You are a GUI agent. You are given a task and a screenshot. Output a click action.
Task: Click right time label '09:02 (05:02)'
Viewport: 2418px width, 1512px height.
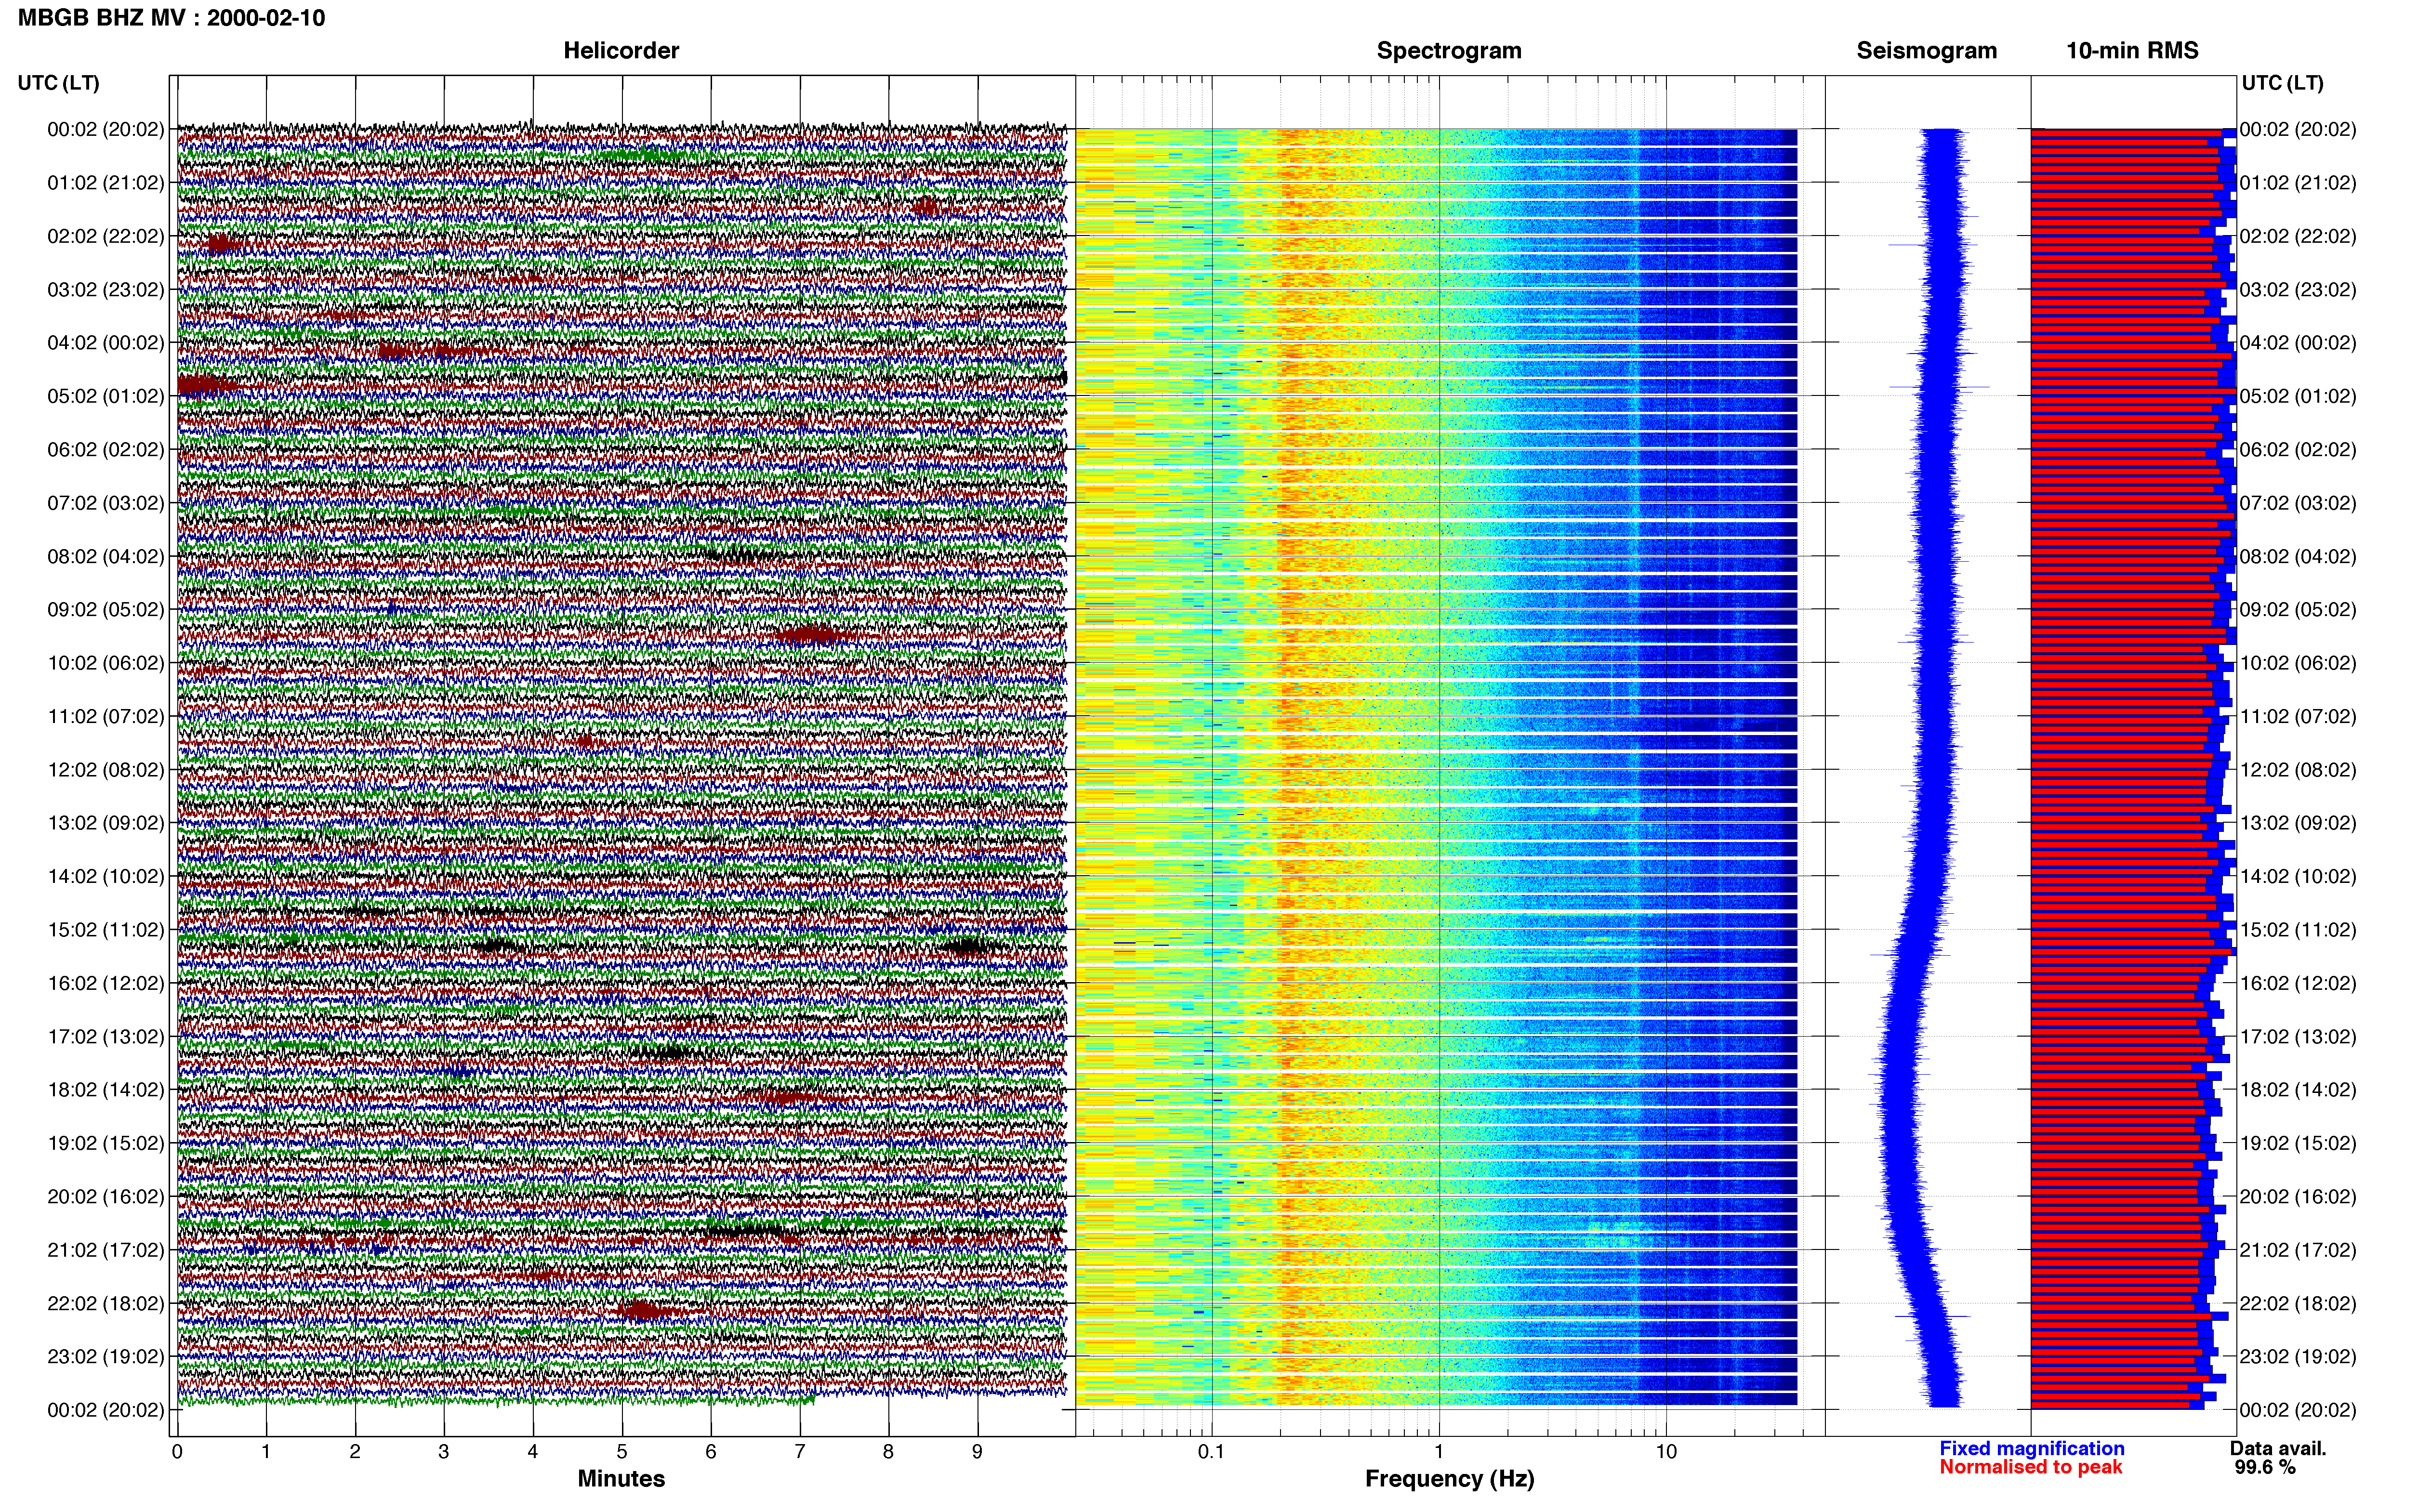point(2298,610)
